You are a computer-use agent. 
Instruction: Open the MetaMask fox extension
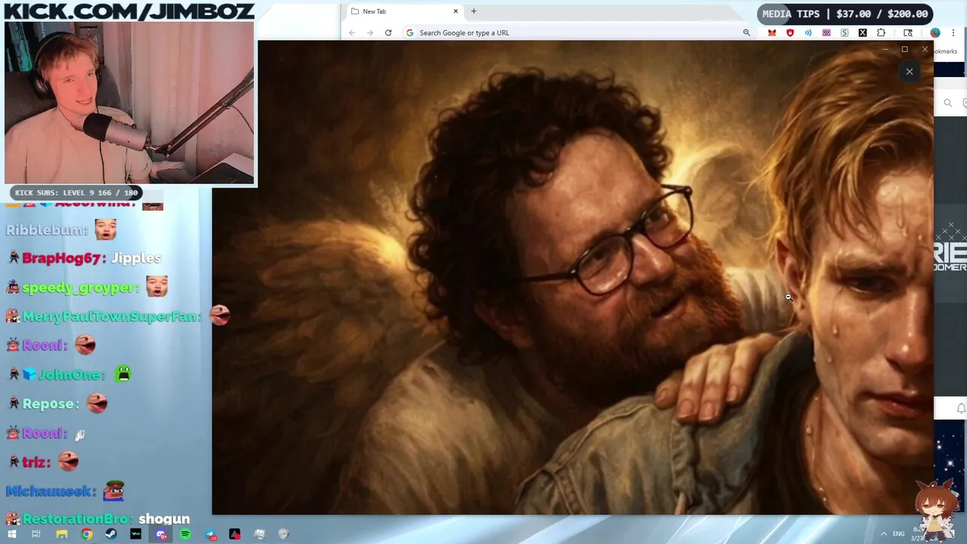(772, 32)
